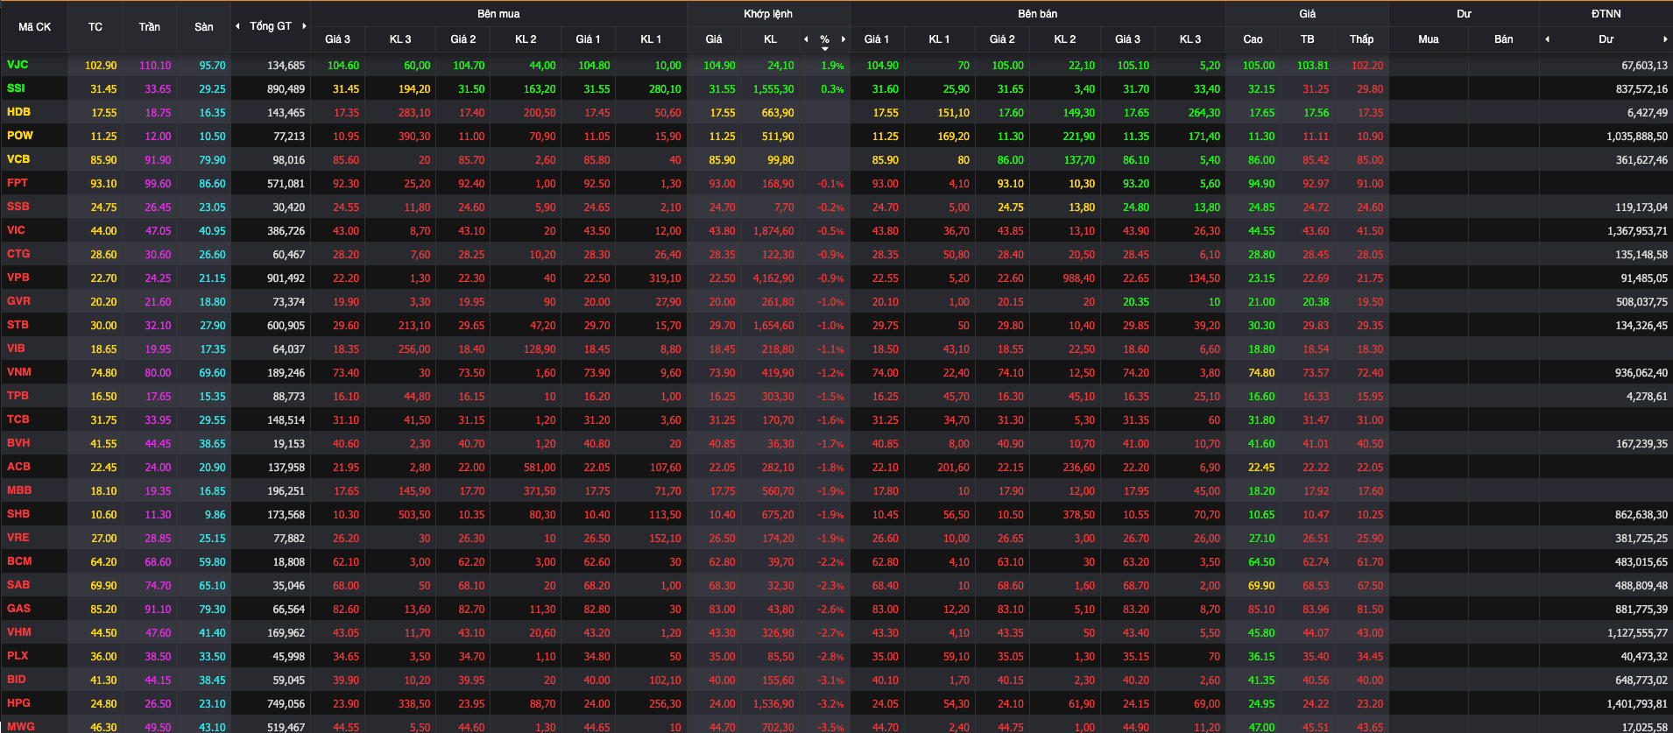Click the PLX ticker symbol
Image resolution: width=1673 pixels, height=733 pixels.
tap(18, 656)
